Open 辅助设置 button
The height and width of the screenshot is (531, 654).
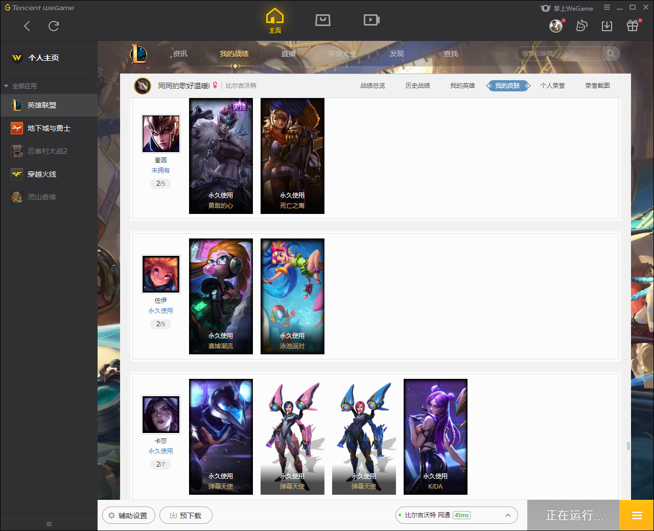[x=128, y=516]
